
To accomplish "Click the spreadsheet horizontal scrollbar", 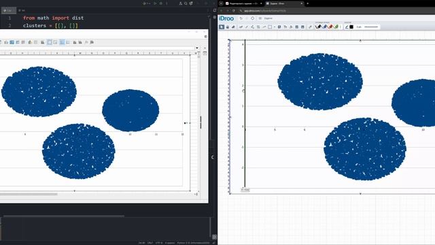I will point(29,194).
